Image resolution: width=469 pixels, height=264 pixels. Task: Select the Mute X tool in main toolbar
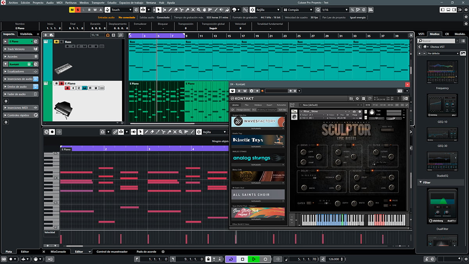[x=193, y=9]
